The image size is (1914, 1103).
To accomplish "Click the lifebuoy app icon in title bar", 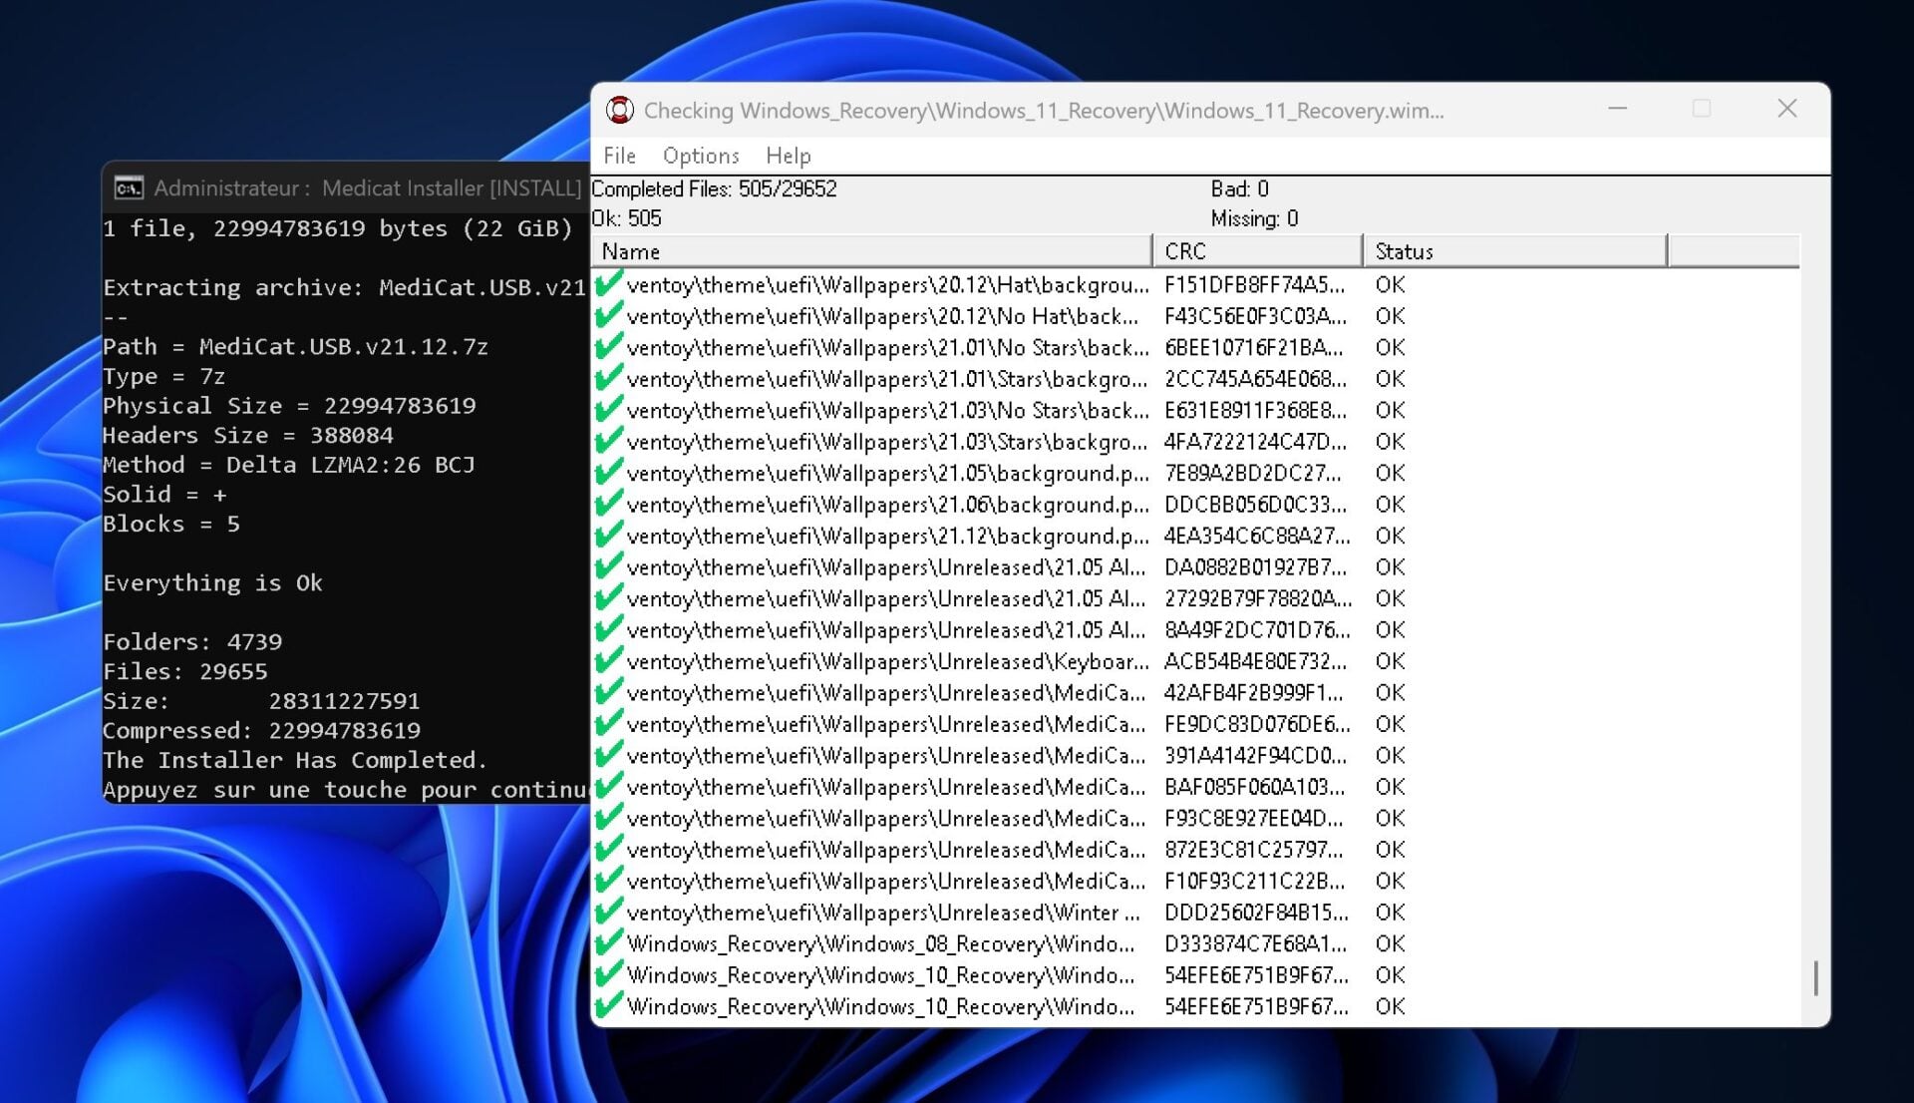I will (x=620, y=110).
